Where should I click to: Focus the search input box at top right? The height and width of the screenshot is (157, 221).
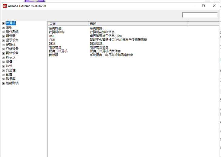[200, 15]
